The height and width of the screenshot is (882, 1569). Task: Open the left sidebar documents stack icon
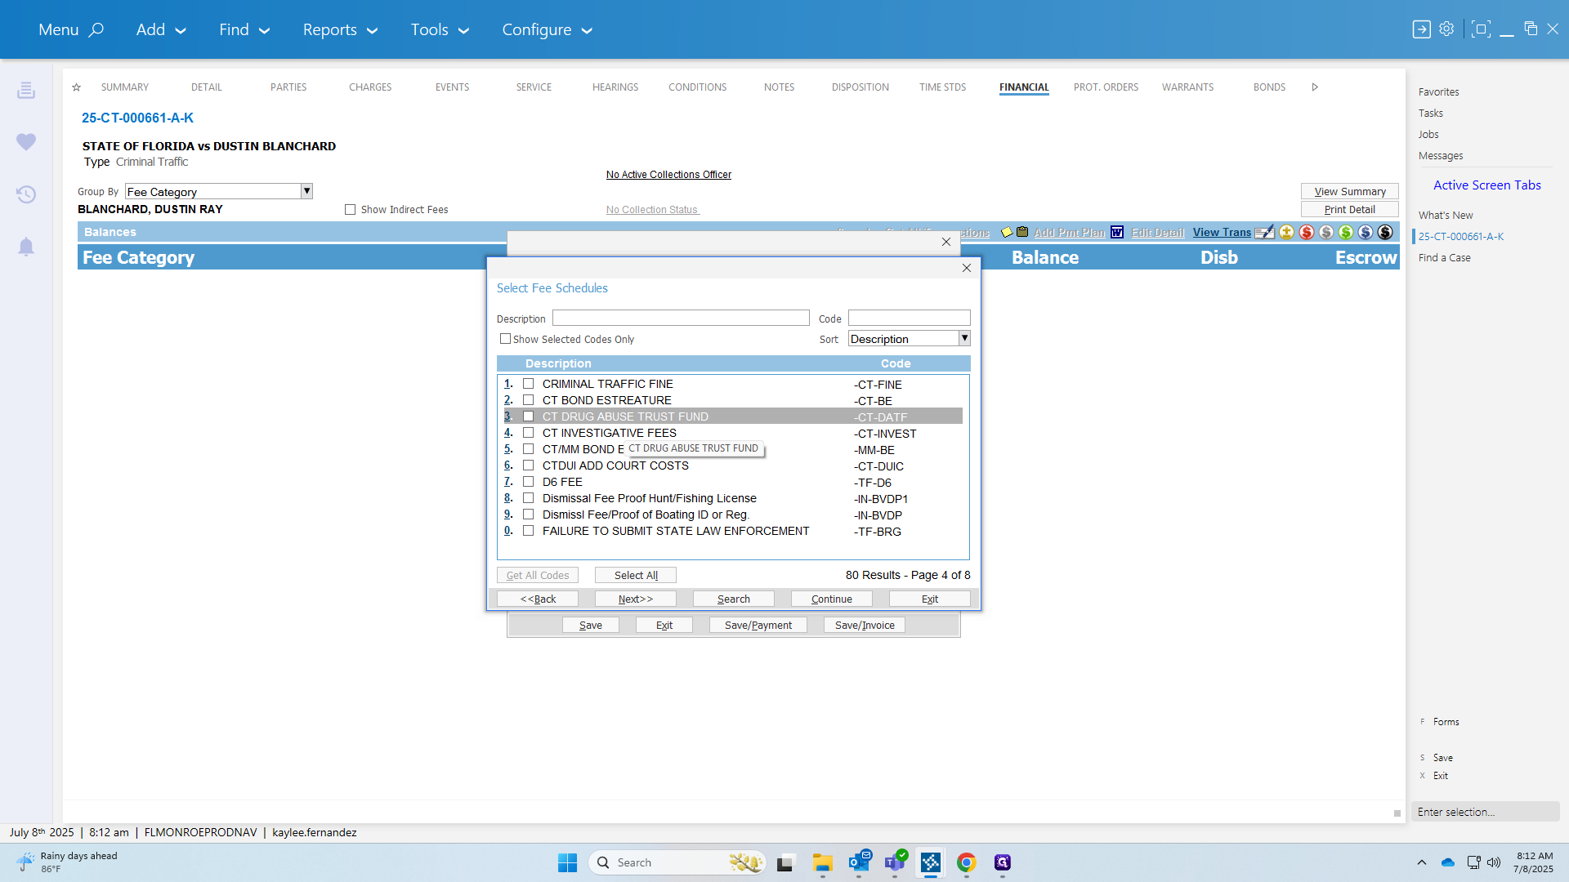[x=26, y=90]
